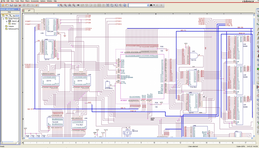Click inside the search text field
Image resolution: width=259 pixels, height=148 pixels.
[138, 5]
